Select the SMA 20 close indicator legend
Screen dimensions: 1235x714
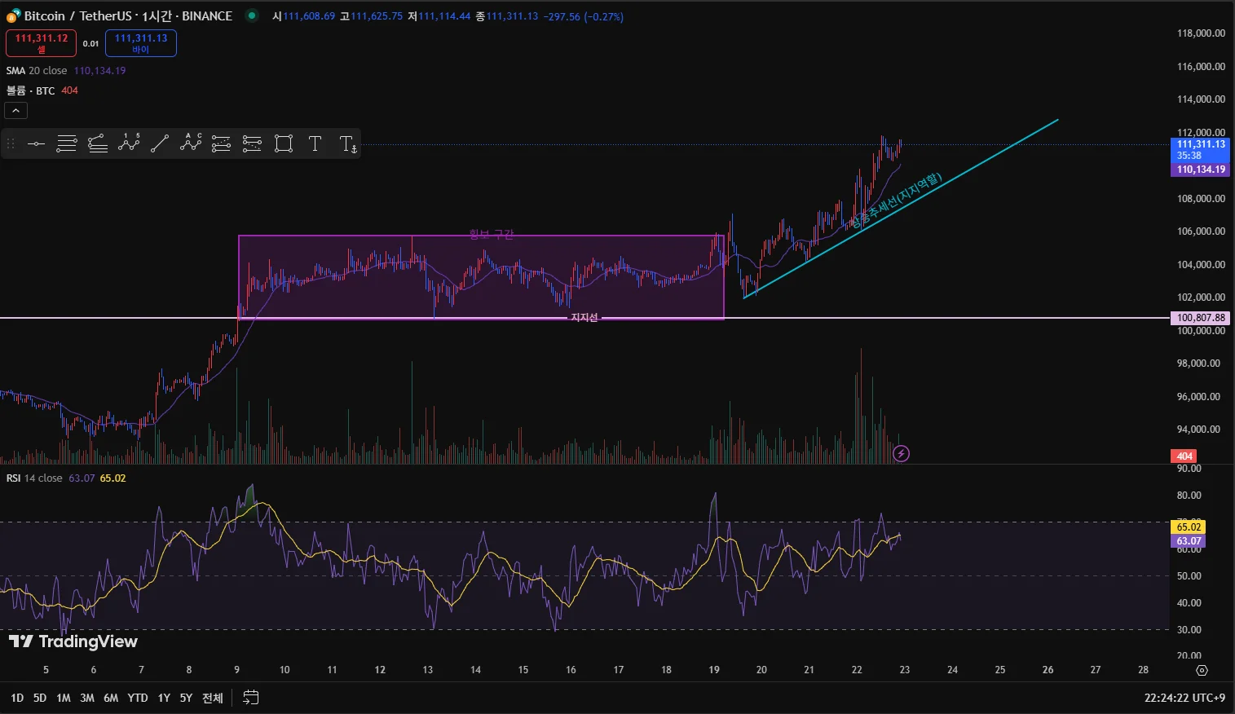[x=37, y=71]
